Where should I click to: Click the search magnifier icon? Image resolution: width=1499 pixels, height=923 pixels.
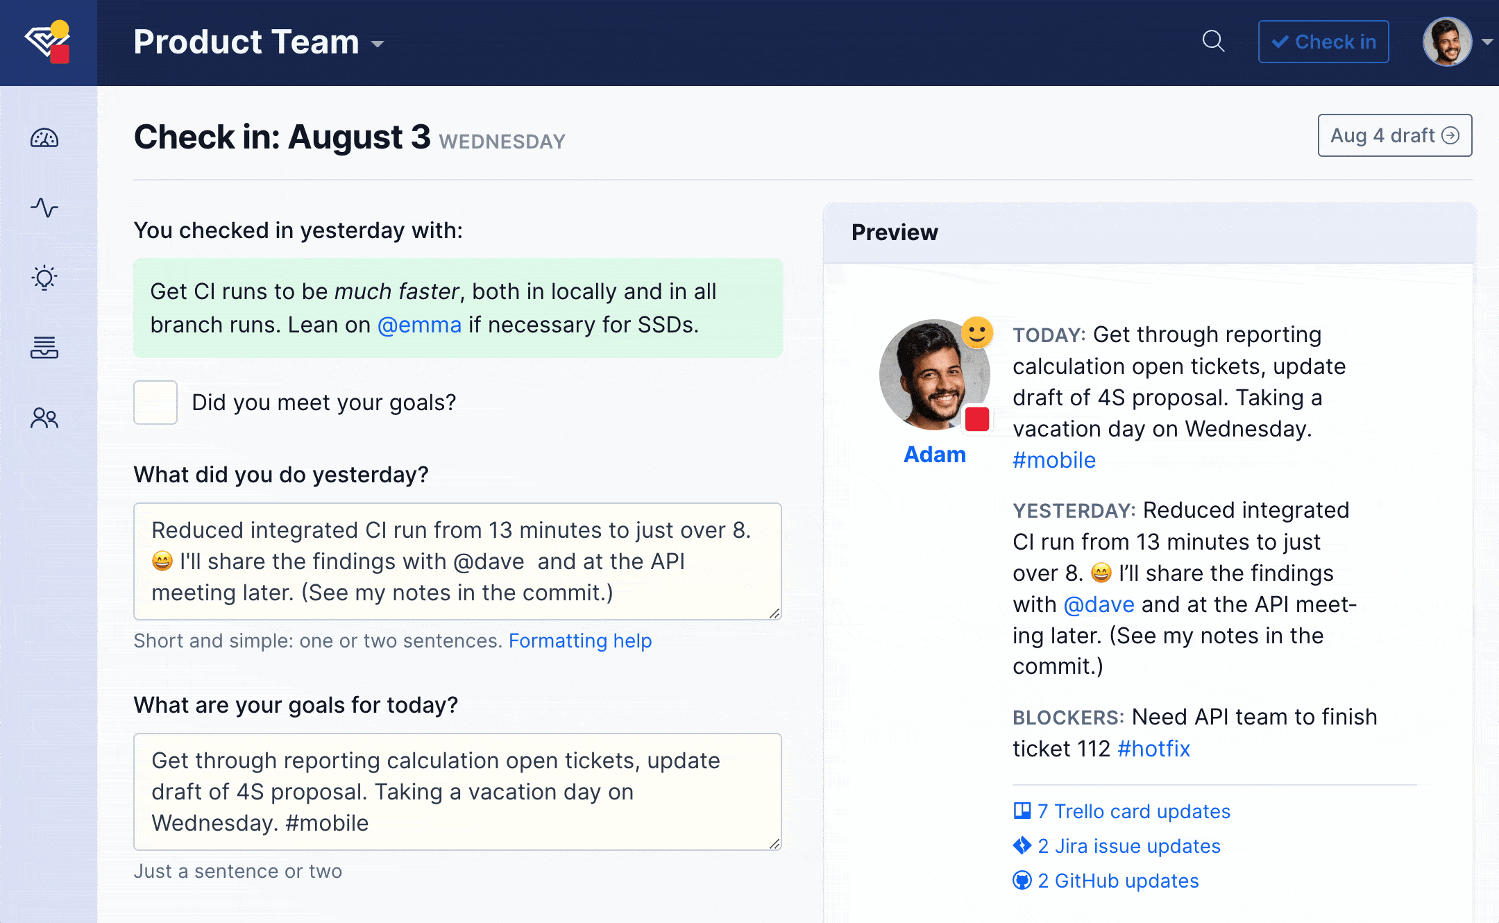[x=1213, y=42]
